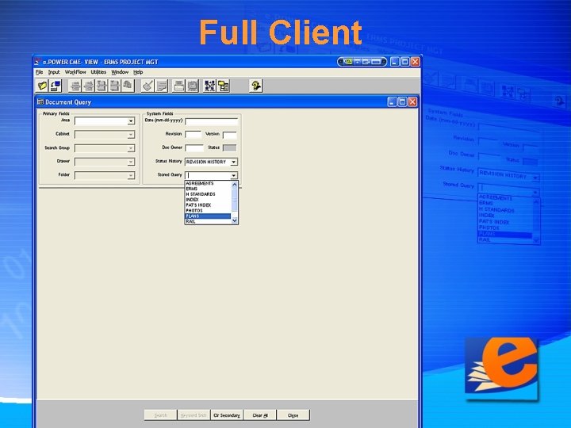571x428 pixels.
Task: Click the greyed stacked-pages icon left of the brush
Action: click(128, 86)
